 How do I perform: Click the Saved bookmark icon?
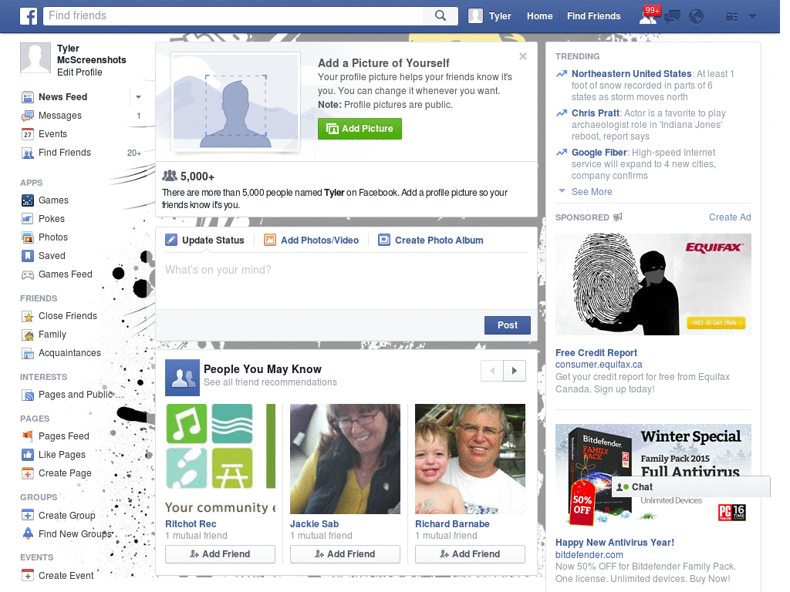(28, 256)
